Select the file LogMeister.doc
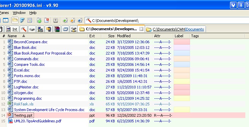This screenshot has height=127, width=249. pyautogui.click(x=26, y=87)
